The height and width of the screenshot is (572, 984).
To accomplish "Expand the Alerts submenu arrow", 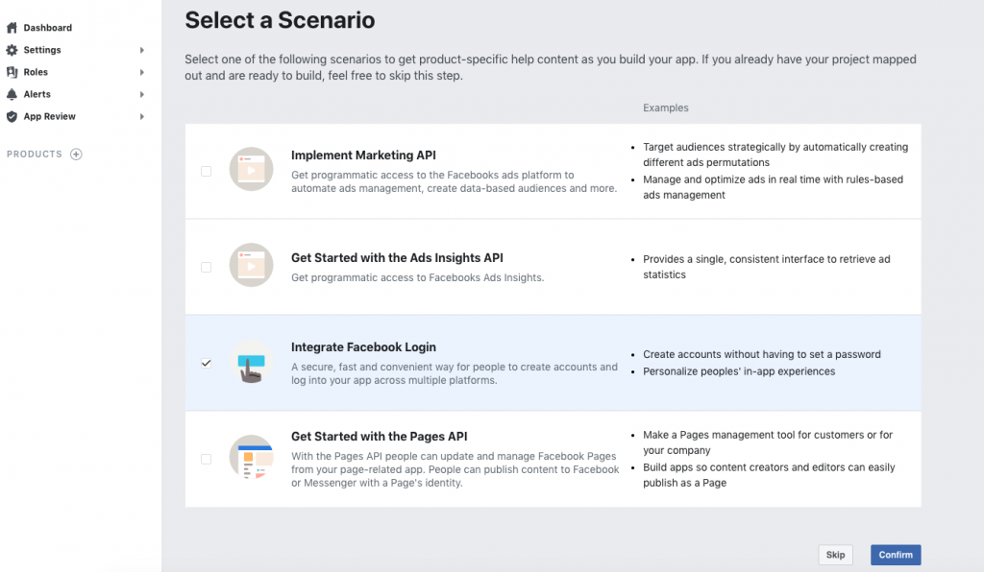I will point(142,94).
